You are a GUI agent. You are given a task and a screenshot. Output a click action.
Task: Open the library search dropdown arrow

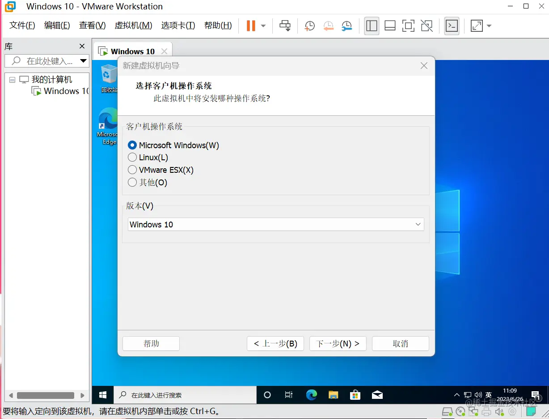(84, 61)
